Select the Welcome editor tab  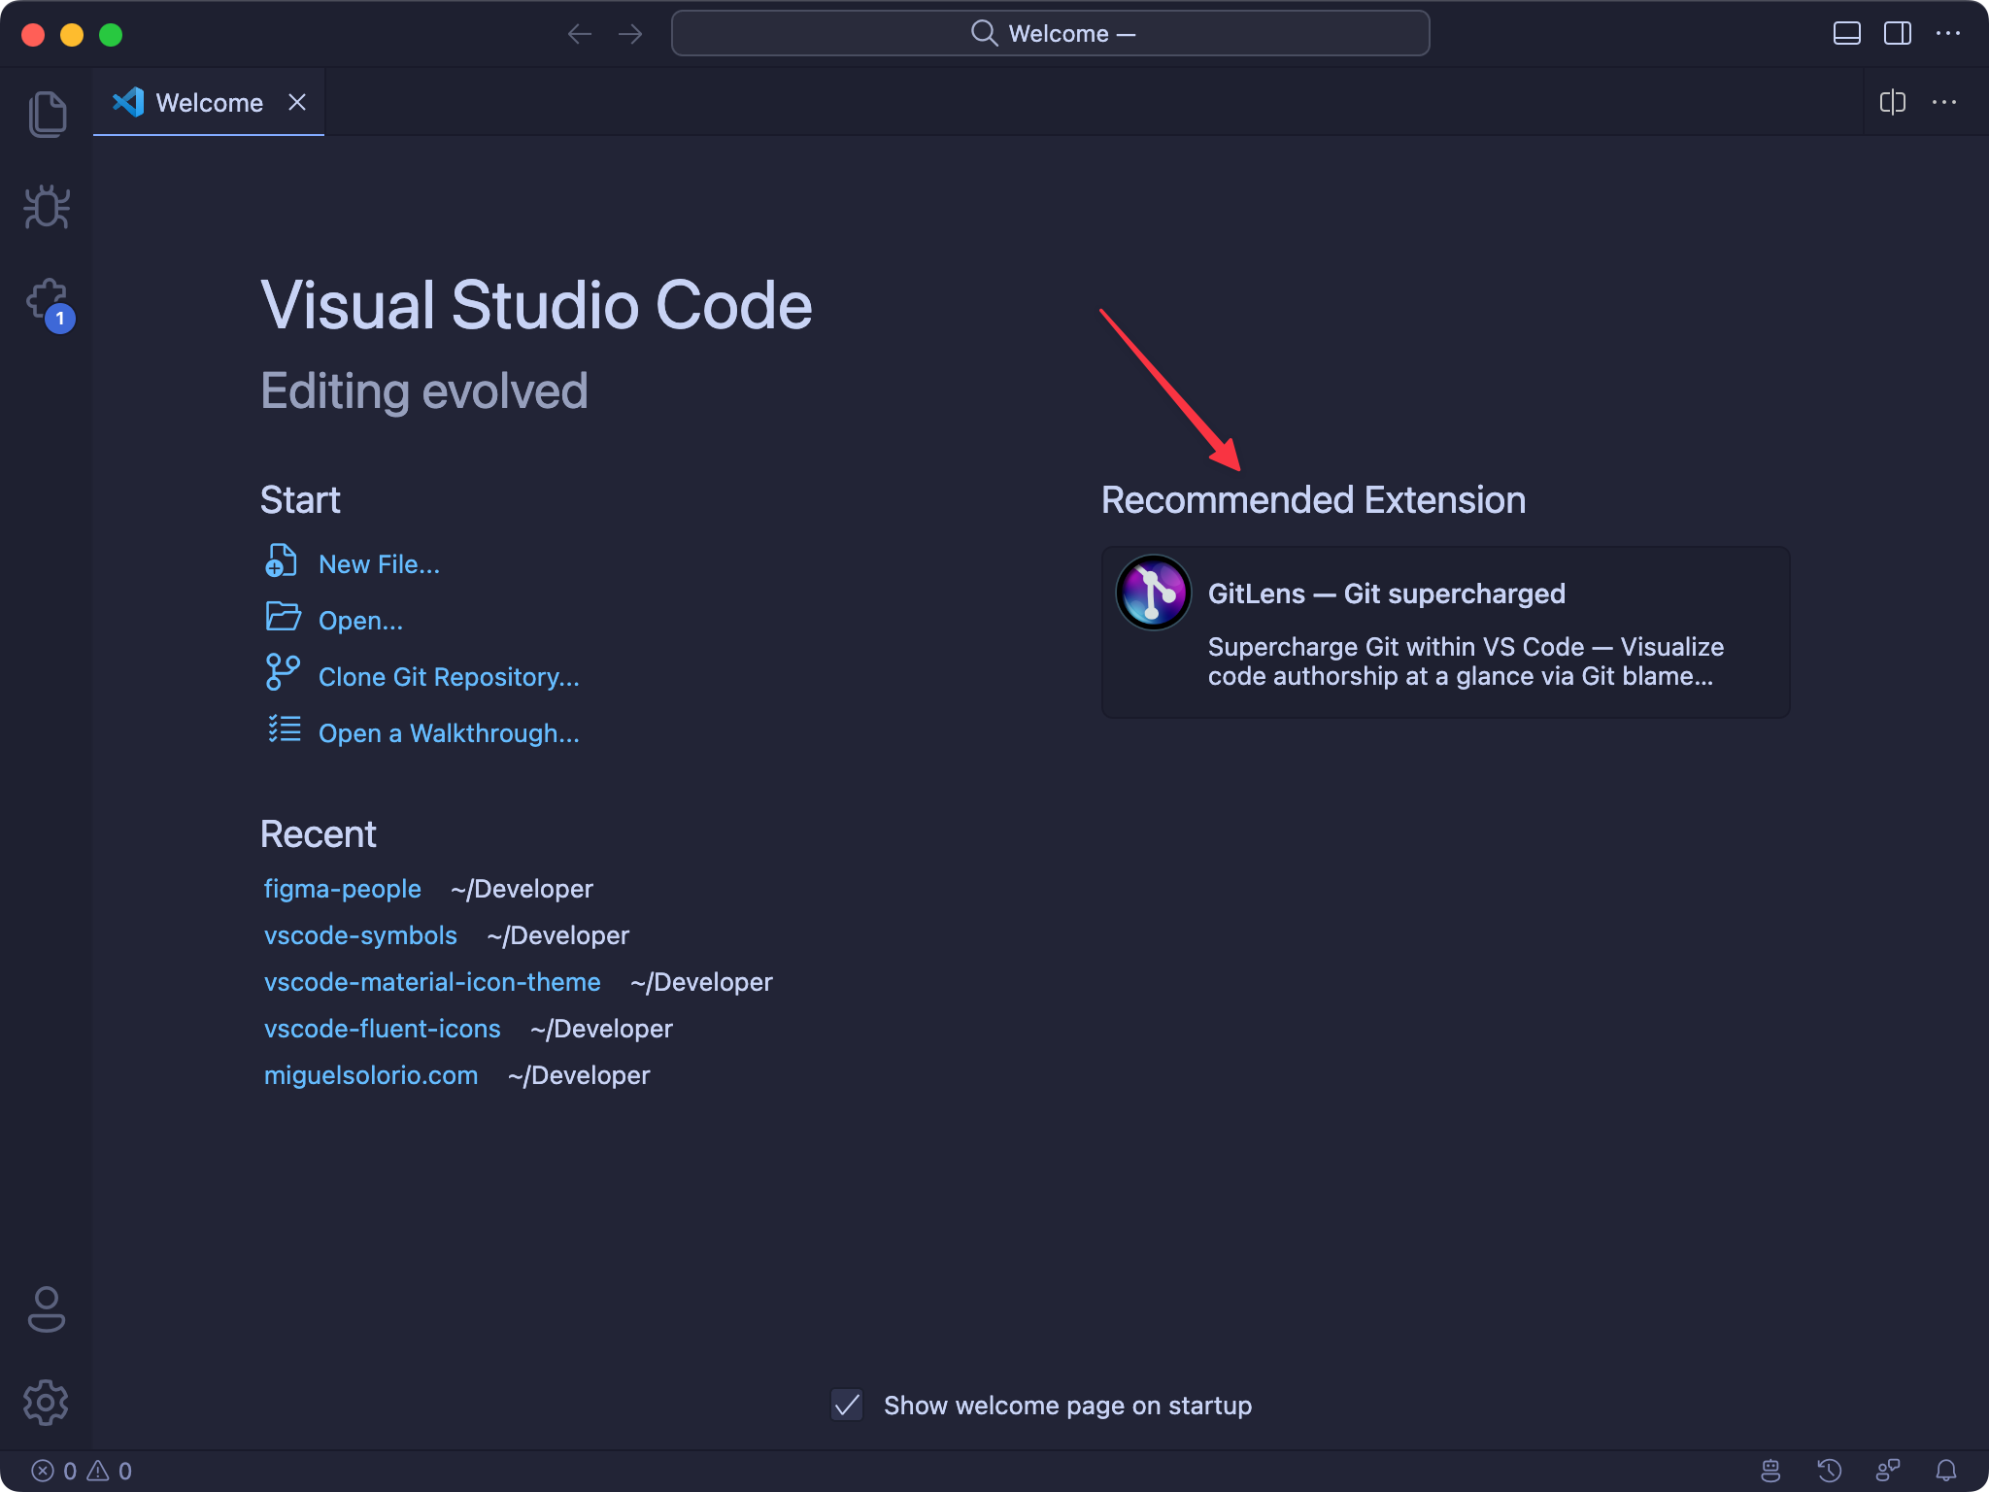coord(209,102)
